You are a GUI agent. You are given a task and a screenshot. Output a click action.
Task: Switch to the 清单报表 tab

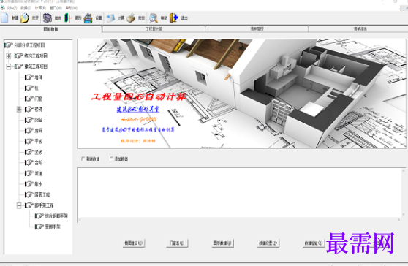[x=360, y=28]
